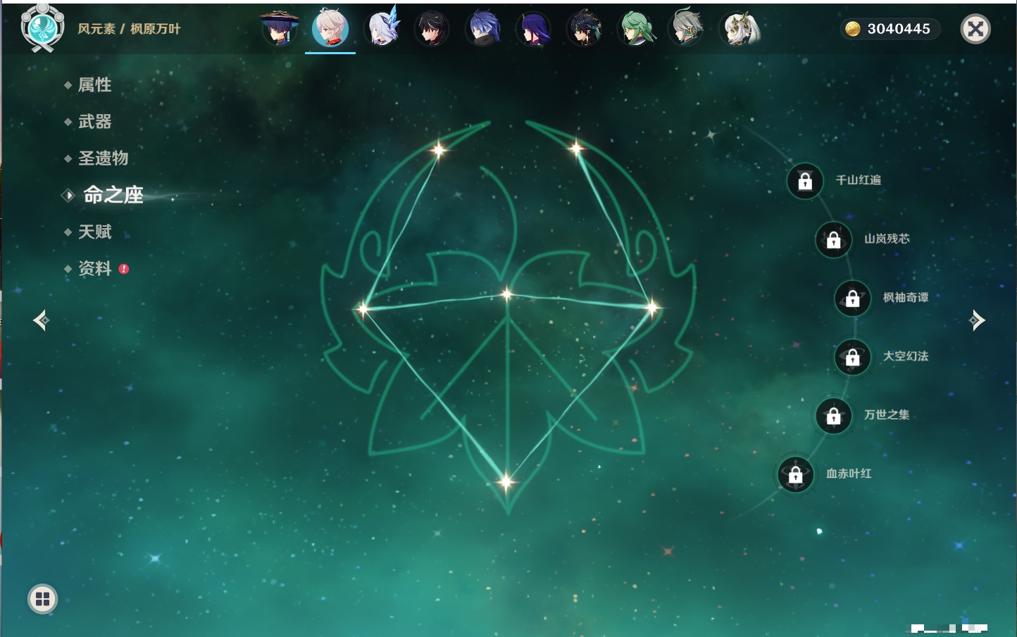Open the 资料 profile tab
Screen dimensions: 1017x637
pyautogui.click(x=96, y=268)
